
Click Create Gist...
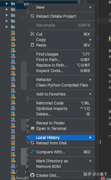62,175
